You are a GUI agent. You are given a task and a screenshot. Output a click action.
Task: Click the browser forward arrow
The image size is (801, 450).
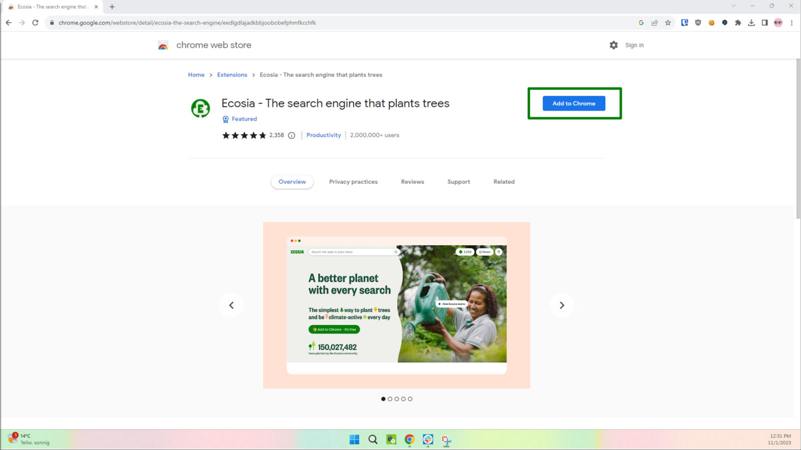pyautogui.click(x=22, y=22)
